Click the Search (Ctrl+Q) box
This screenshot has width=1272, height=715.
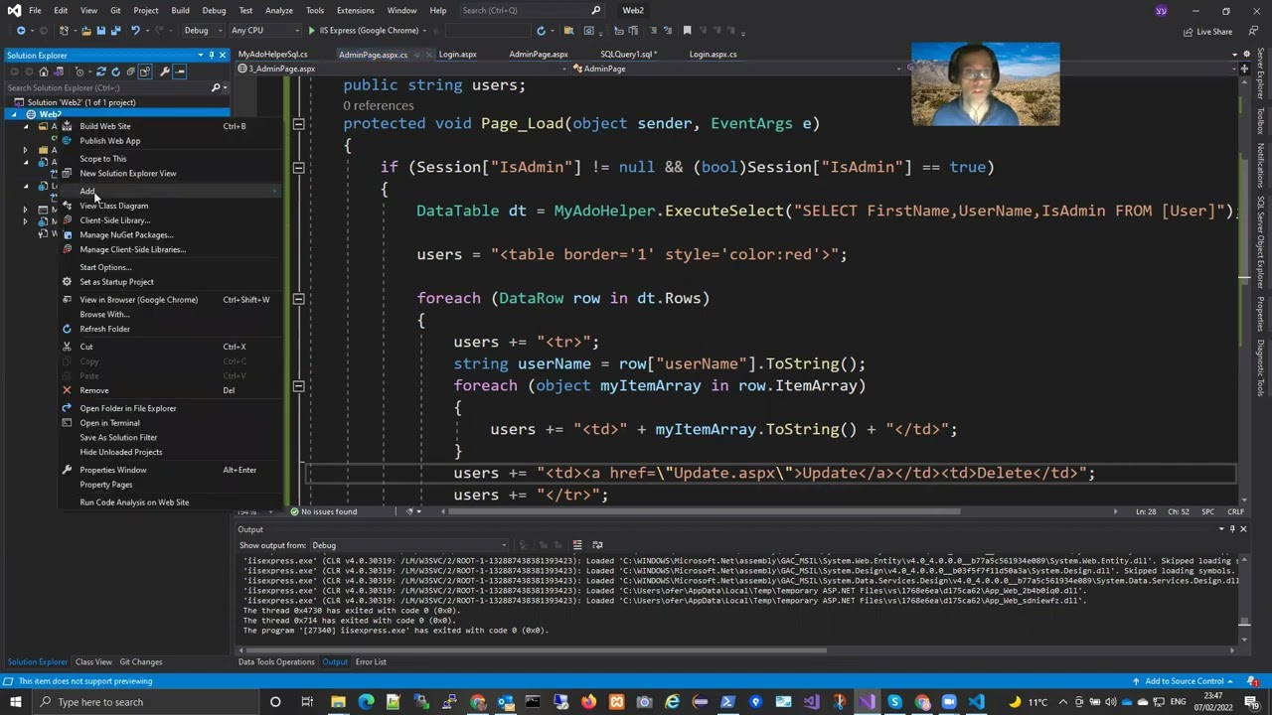click(532, 11)
